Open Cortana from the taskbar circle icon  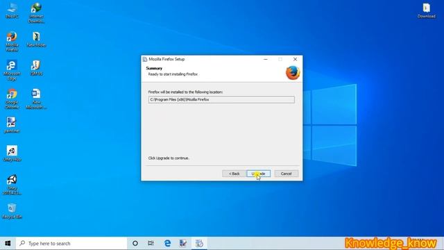coord(135,244)
